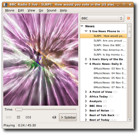Pause the current playback
This screenshot has width=140, height=135.
pyautogui.click(x=18, y=117)
